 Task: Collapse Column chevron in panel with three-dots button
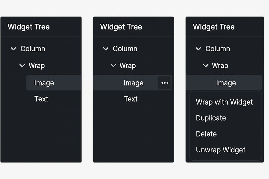[x=106, y=49]
